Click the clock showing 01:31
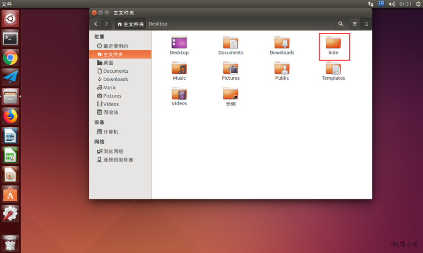The image size is (423, 253). pyautogui.click(x=405, y=4)
